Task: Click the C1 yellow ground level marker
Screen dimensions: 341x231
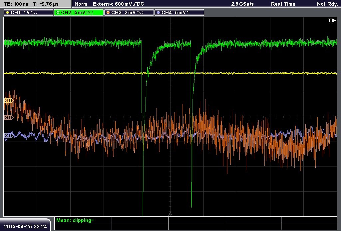Action: click(9, 101)
